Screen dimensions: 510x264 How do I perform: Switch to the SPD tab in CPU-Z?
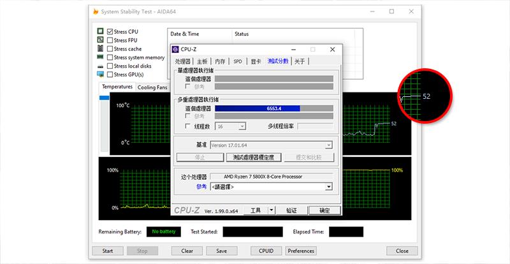tap(238, 61)
